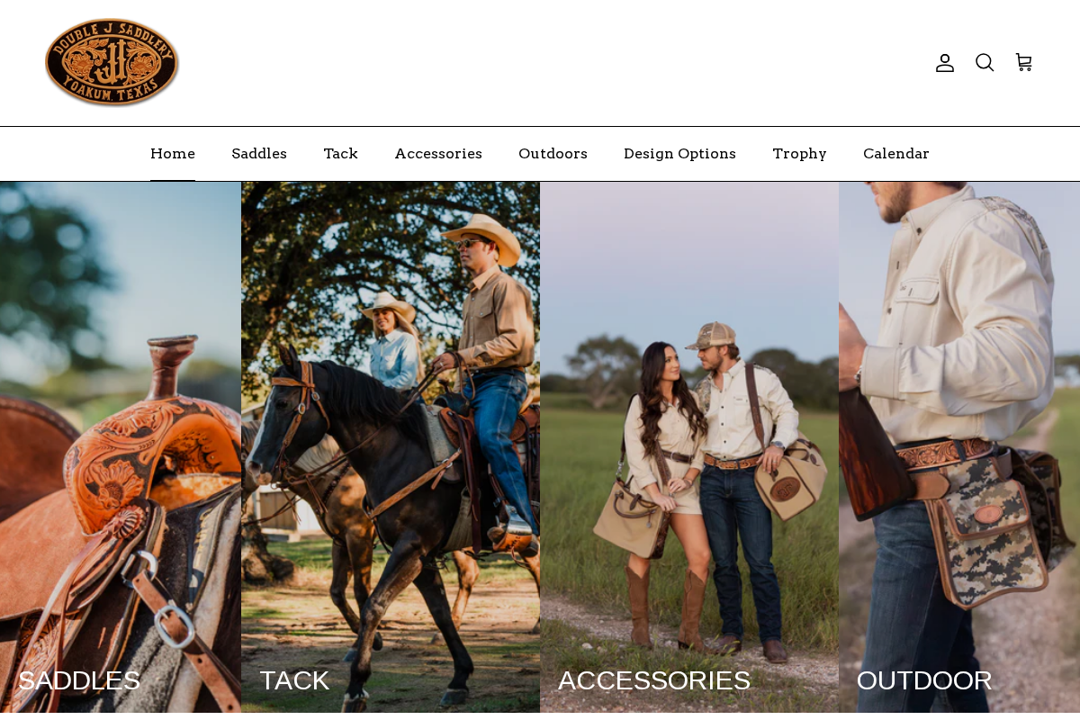The height and width of the screenshot is (720, 1080).
Task: Click the search magnifying glass icon
Action: [x=984, y=62]
